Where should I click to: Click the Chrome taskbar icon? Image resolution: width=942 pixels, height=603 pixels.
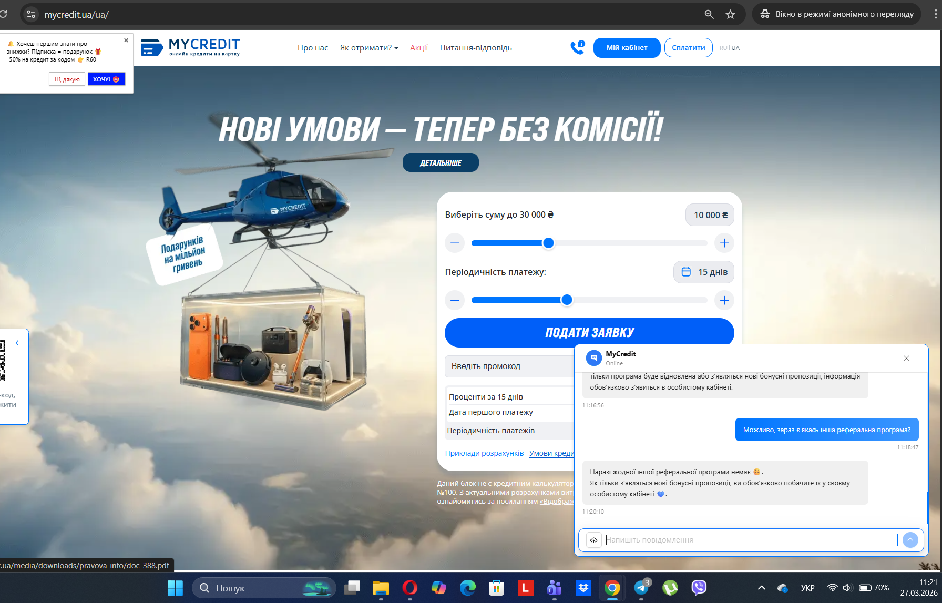(612, 588)
